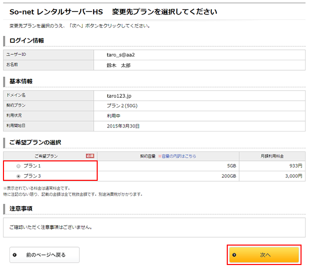Screen dimensions: 309x266
Task: Click the 月額利用料金 column header
Action: (279, 156)
